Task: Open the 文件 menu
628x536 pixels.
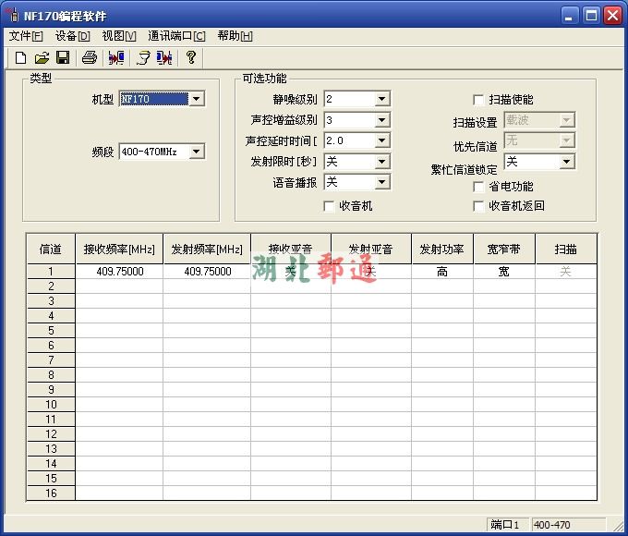Action: (x=26, y=36)
